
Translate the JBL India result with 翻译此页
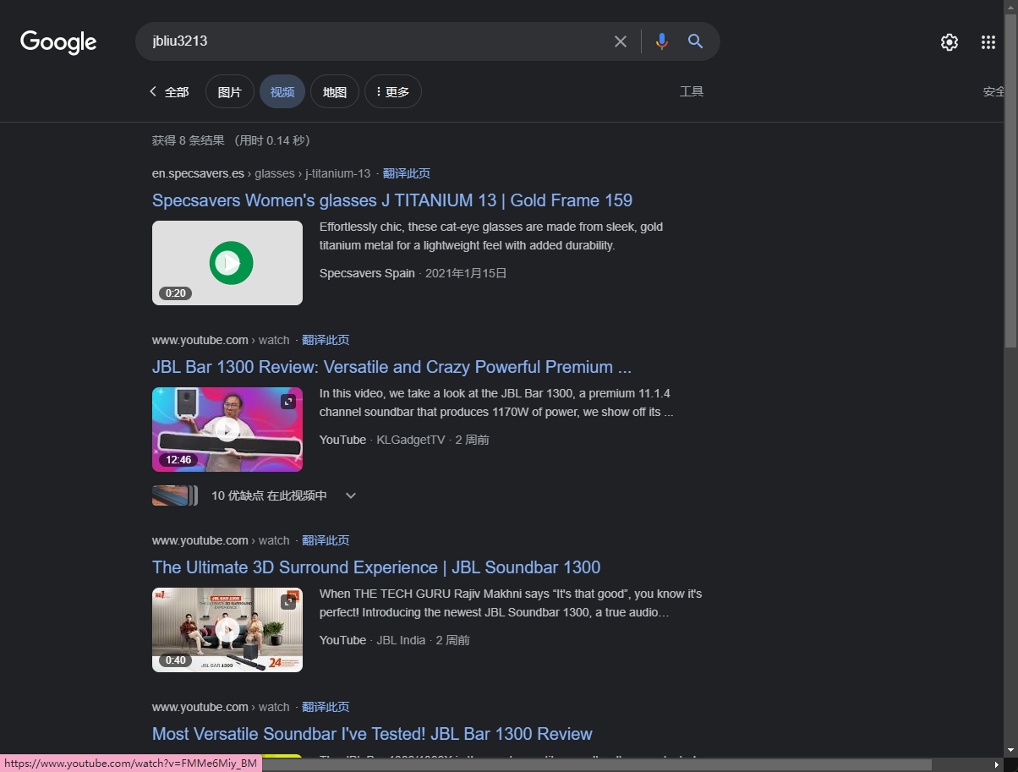tap(326, 540)
